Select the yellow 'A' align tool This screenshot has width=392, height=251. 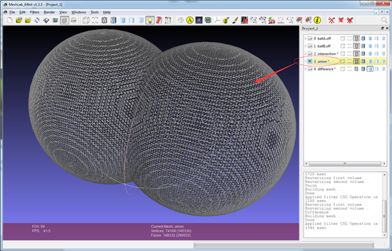point(190,20)
